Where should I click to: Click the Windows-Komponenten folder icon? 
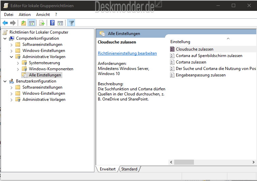coord(25,69)
